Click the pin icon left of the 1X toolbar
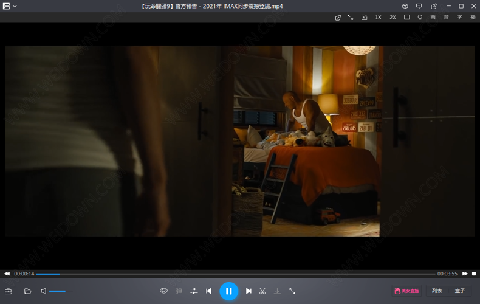This screenshot has width=480, height=304. tap(338, 18)
